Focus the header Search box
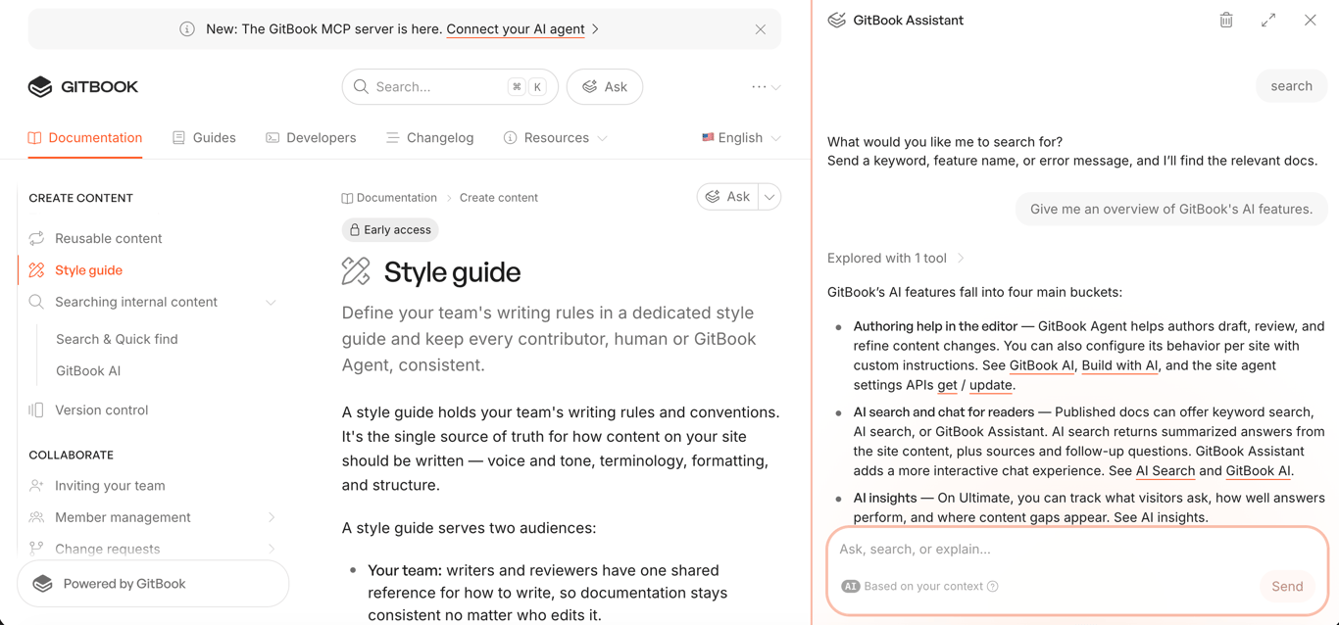1339x625 pixels. pyautogui.click(x=450, y=86)
